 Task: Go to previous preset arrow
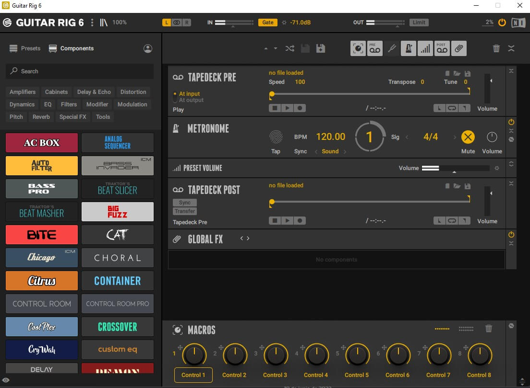point(265,48)
